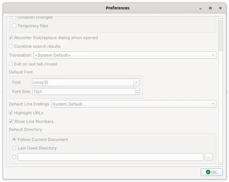
Task: Select the custom directory radio button
Action: coord(14,157)
